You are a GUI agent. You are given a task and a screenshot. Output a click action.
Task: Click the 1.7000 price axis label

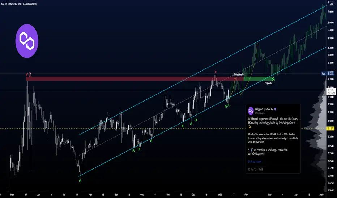(x=330, y=112)
